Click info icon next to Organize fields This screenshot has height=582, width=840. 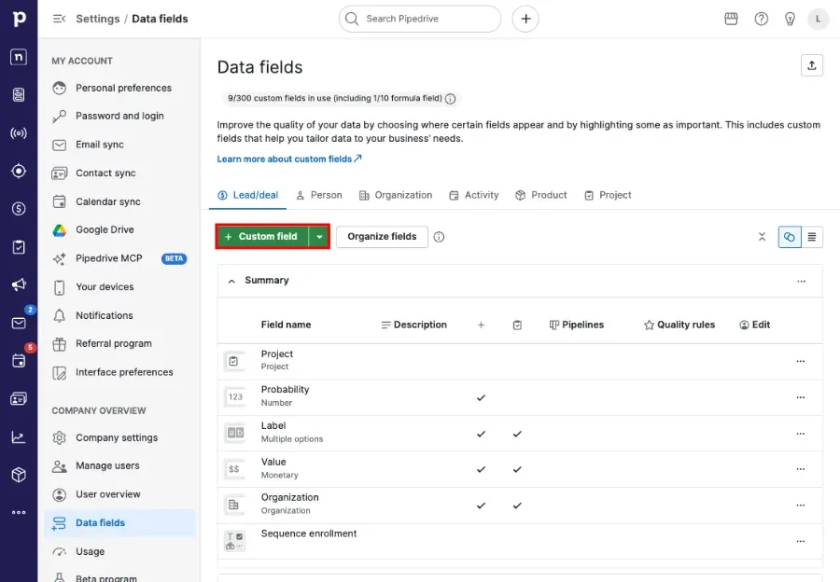pyautogui.click(x=439, y=237)
